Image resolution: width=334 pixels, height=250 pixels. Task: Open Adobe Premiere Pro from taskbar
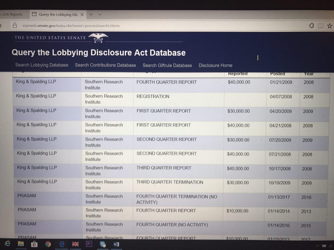[89, 244]
